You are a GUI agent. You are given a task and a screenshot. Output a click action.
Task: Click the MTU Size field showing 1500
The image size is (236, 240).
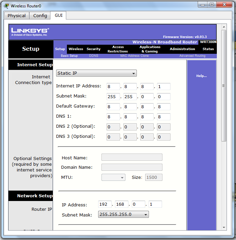coord(154,177)
